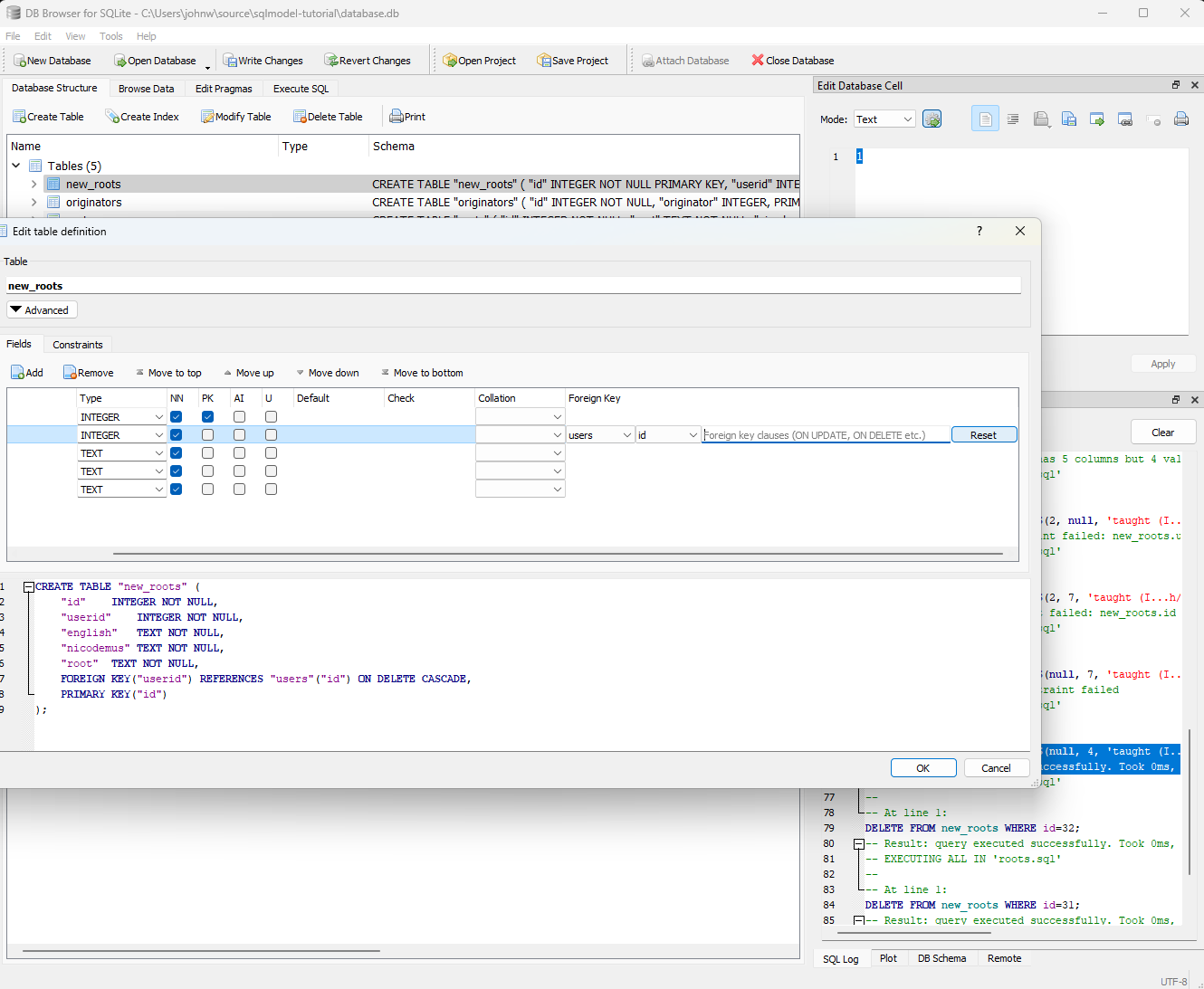Click the Revert Changes toolbar icon

(331, 61)
